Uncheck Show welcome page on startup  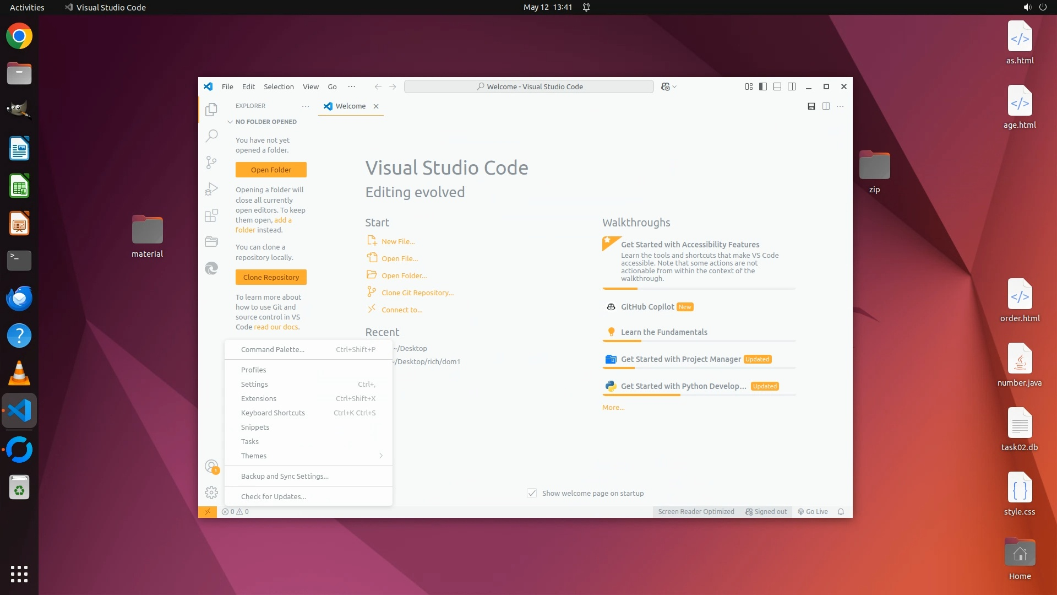click(532, 493)
